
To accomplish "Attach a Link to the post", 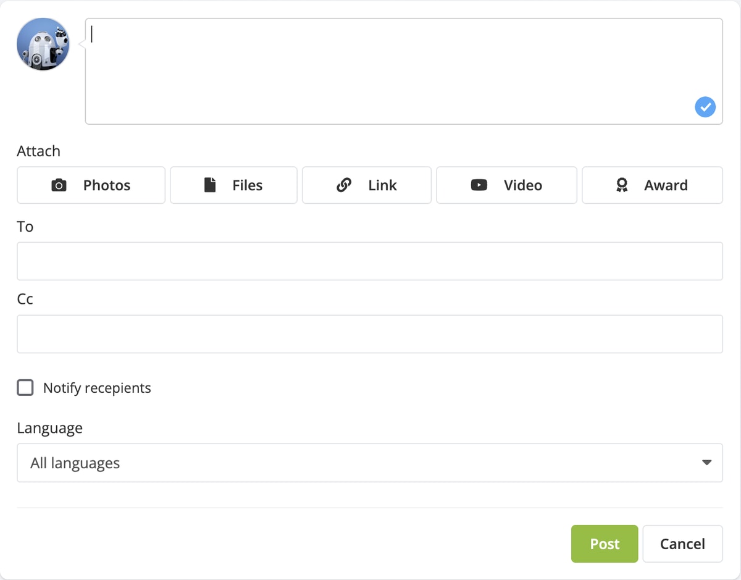I will click(x=366, y=185).
